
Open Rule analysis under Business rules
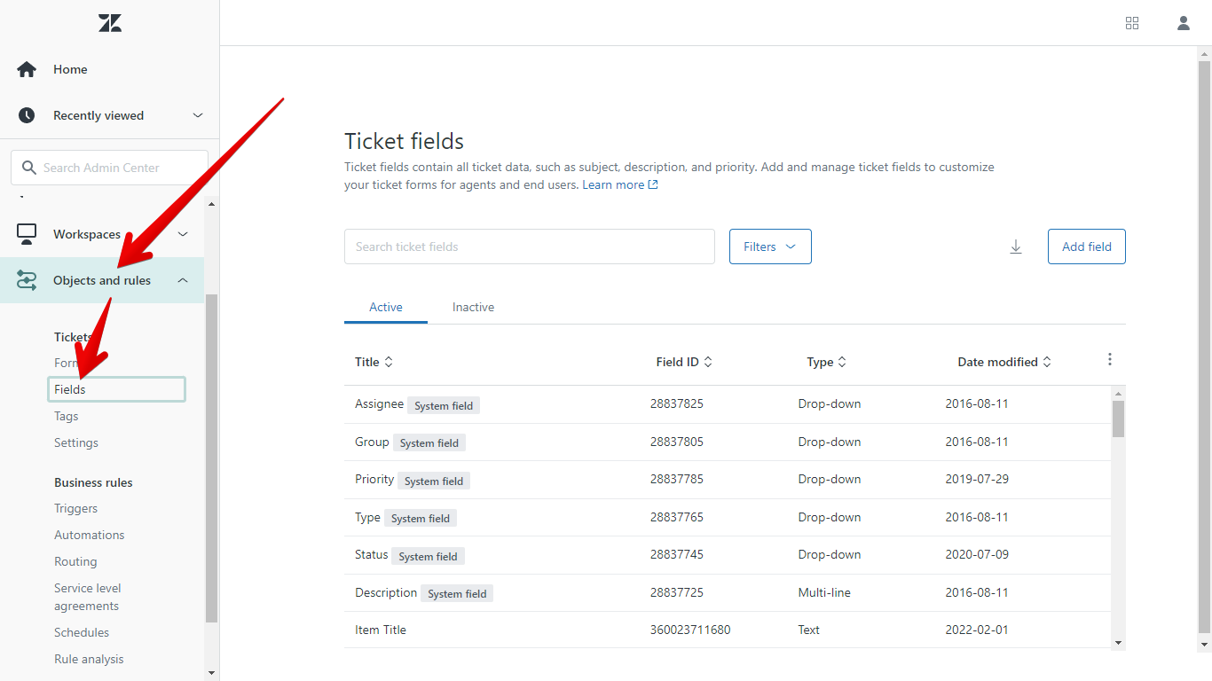pyautogui.click(x=89, y=659)
